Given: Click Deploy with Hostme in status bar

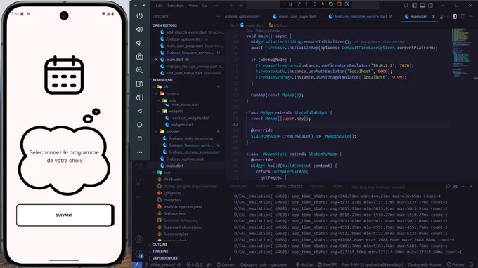Looking at the screenshot, I should pyautogui.click(x=425, y=264).
